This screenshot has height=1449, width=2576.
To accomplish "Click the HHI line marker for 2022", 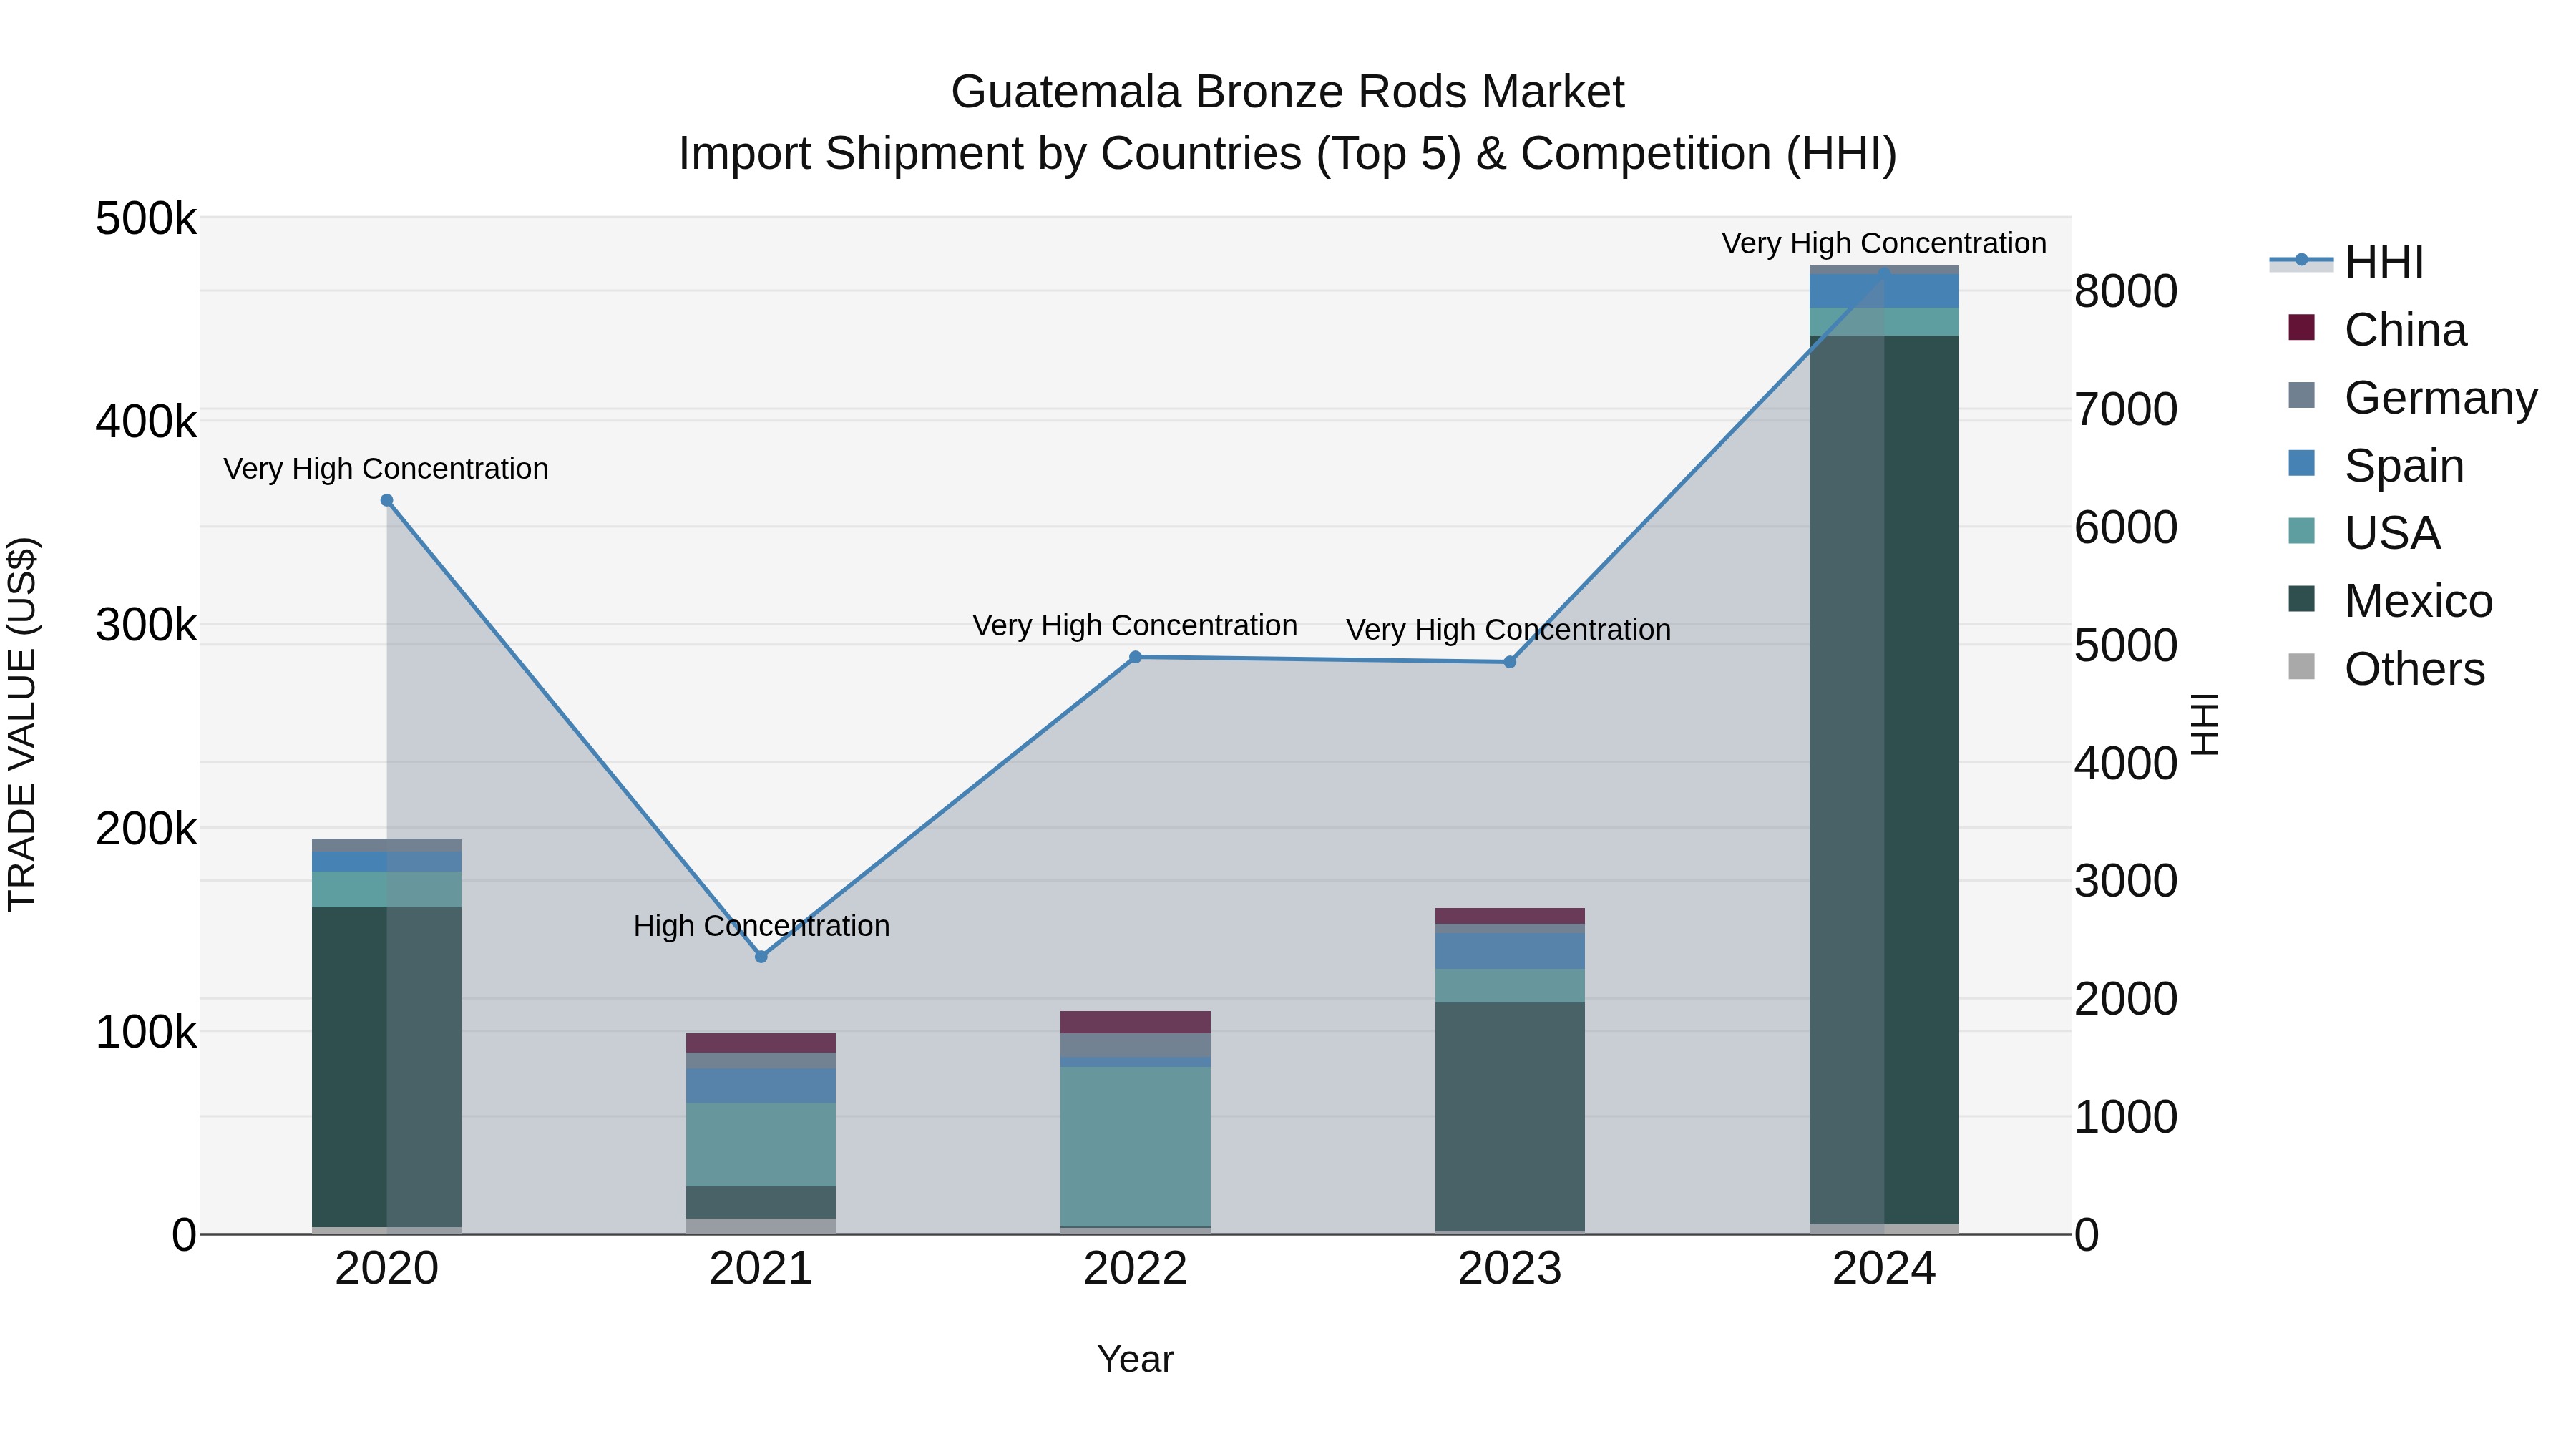I will [x=1135, y=657].
